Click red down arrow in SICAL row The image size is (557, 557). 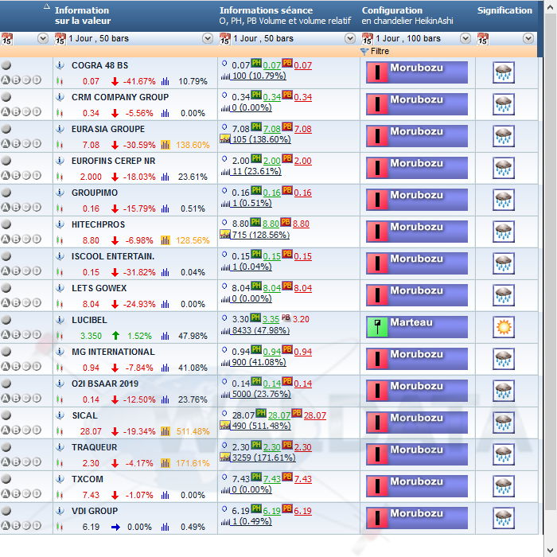(115, 431)
